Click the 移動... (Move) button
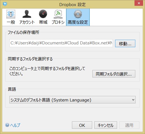This screenshot has height=134, width=145. (125, 43)
